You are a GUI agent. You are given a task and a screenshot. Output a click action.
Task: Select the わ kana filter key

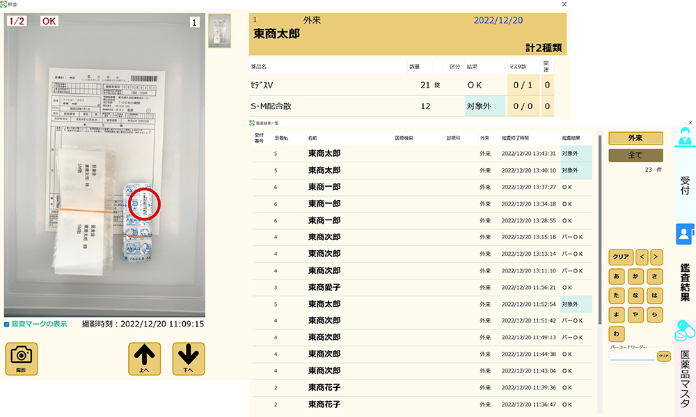617,334
